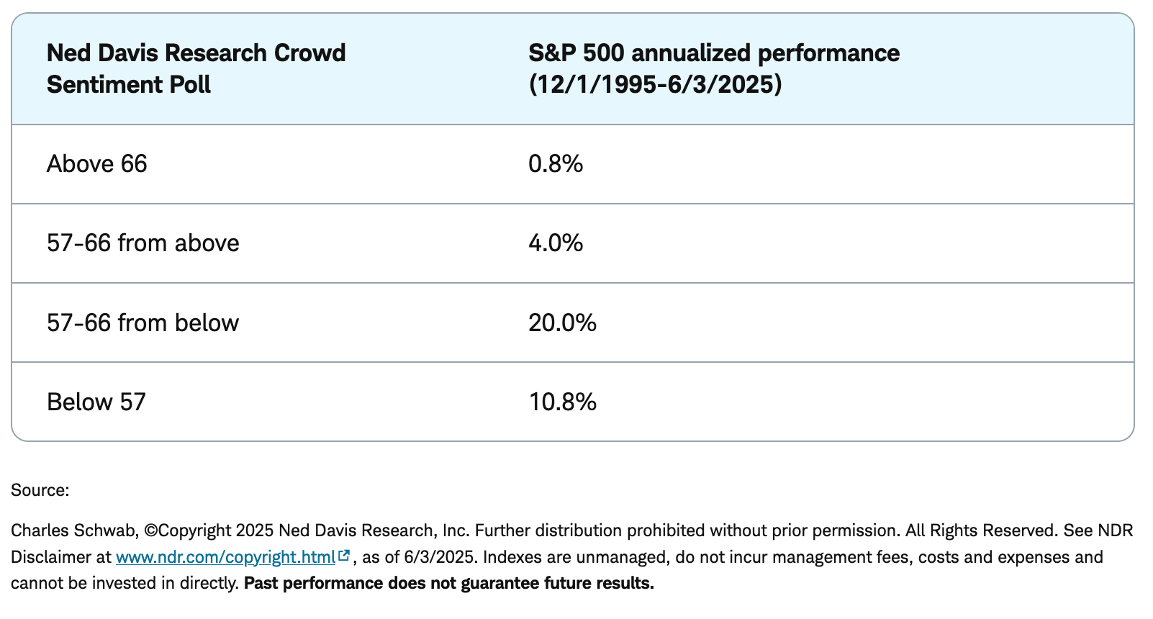This screenshot has height=619, width=1153.
Task: Select the "57-66 from above" row label
Action: pyautogui.click(x=143, y=243)
